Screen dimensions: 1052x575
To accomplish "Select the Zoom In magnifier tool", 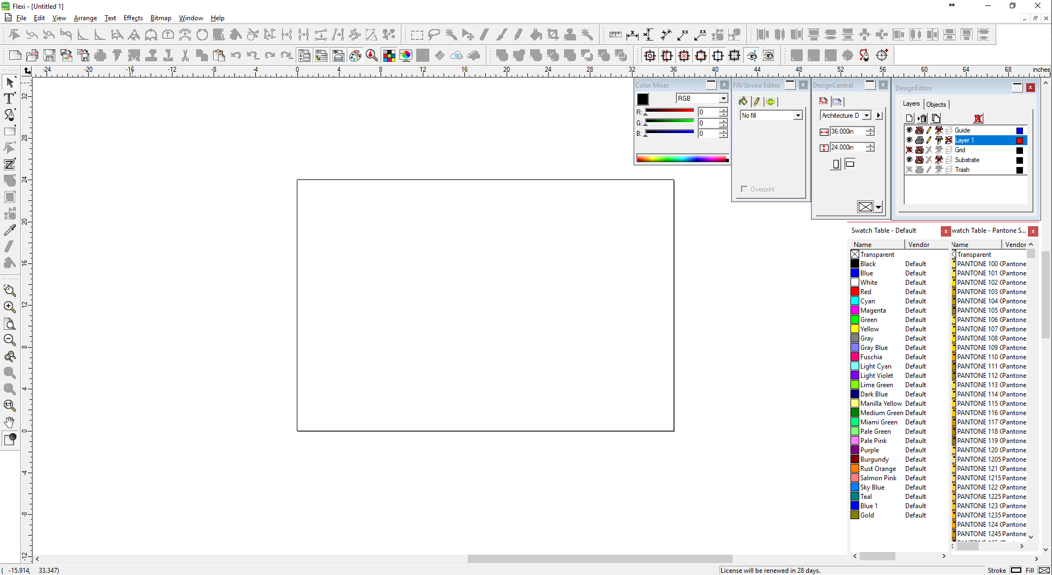I will pos(10,307).
